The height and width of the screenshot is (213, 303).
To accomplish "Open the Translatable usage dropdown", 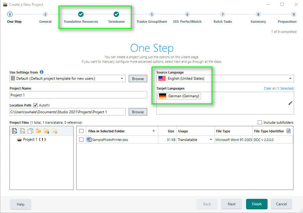I will point(211,140).
